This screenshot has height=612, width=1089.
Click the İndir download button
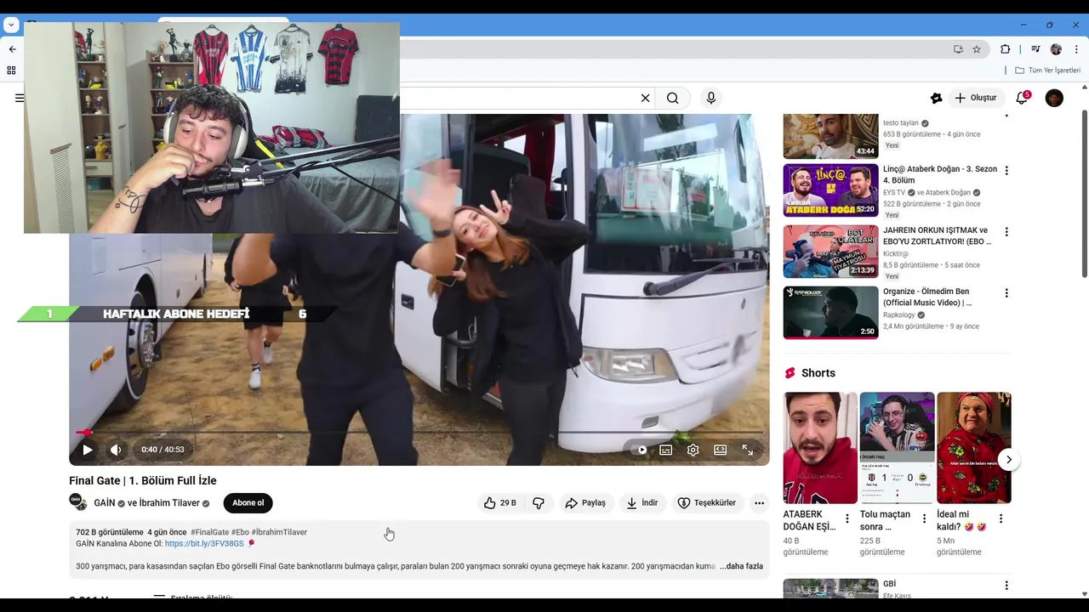coord(642,503)
